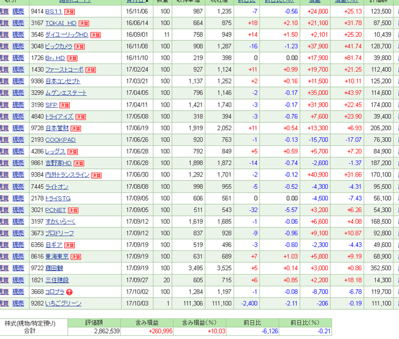Open the トライアイズ stock link
Image resolution: width=399 pixels, height=339 pixels.
[59, 117]
